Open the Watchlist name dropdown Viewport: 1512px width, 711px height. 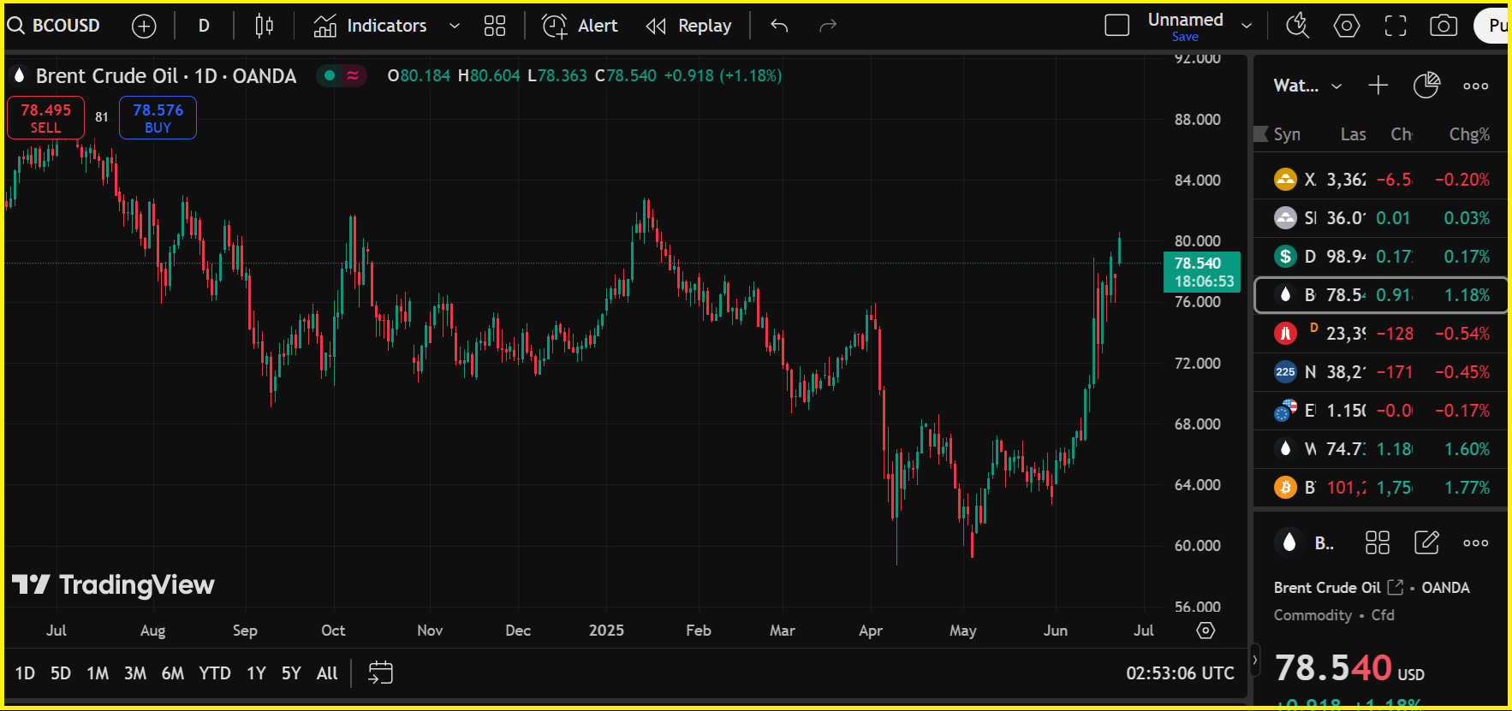point(1307,86)
